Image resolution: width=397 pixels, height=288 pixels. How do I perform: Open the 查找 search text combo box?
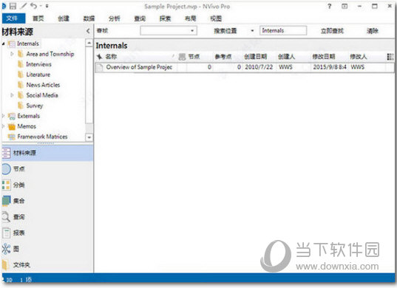pos(168,31)
